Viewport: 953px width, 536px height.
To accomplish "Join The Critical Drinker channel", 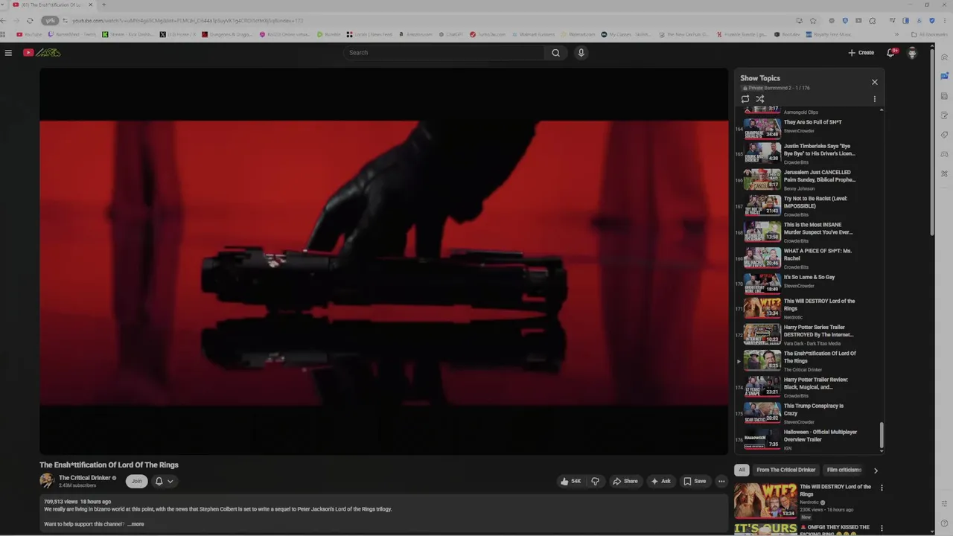I will [x=136, y=481].
